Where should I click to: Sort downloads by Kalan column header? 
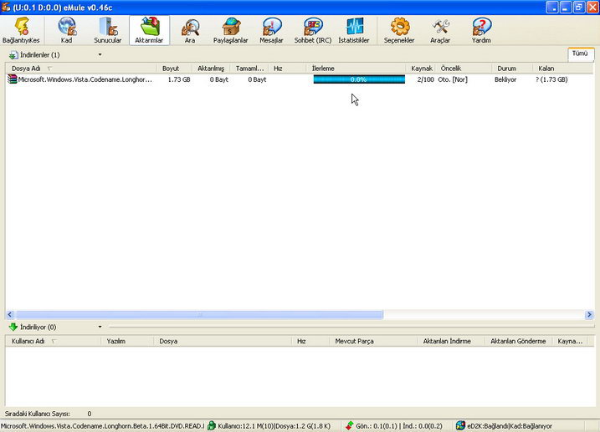tap(562, 69)
